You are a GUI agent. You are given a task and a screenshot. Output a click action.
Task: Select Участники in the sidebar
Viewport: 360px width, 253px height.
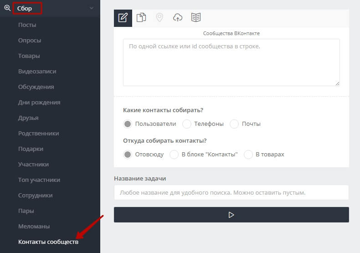[34, 165]
